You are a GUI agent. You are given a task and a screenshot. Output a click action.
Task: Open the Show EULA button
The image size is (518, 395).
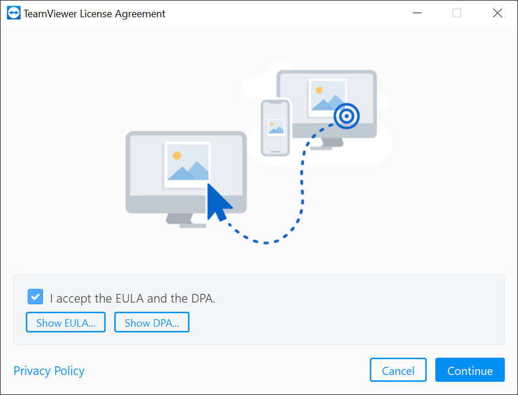pos(65,322)
